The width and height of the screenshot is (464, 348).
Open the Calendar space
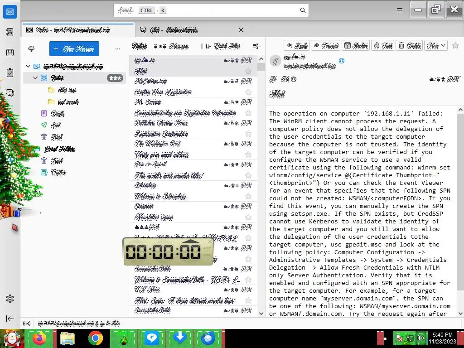click(x=10, y=53)
